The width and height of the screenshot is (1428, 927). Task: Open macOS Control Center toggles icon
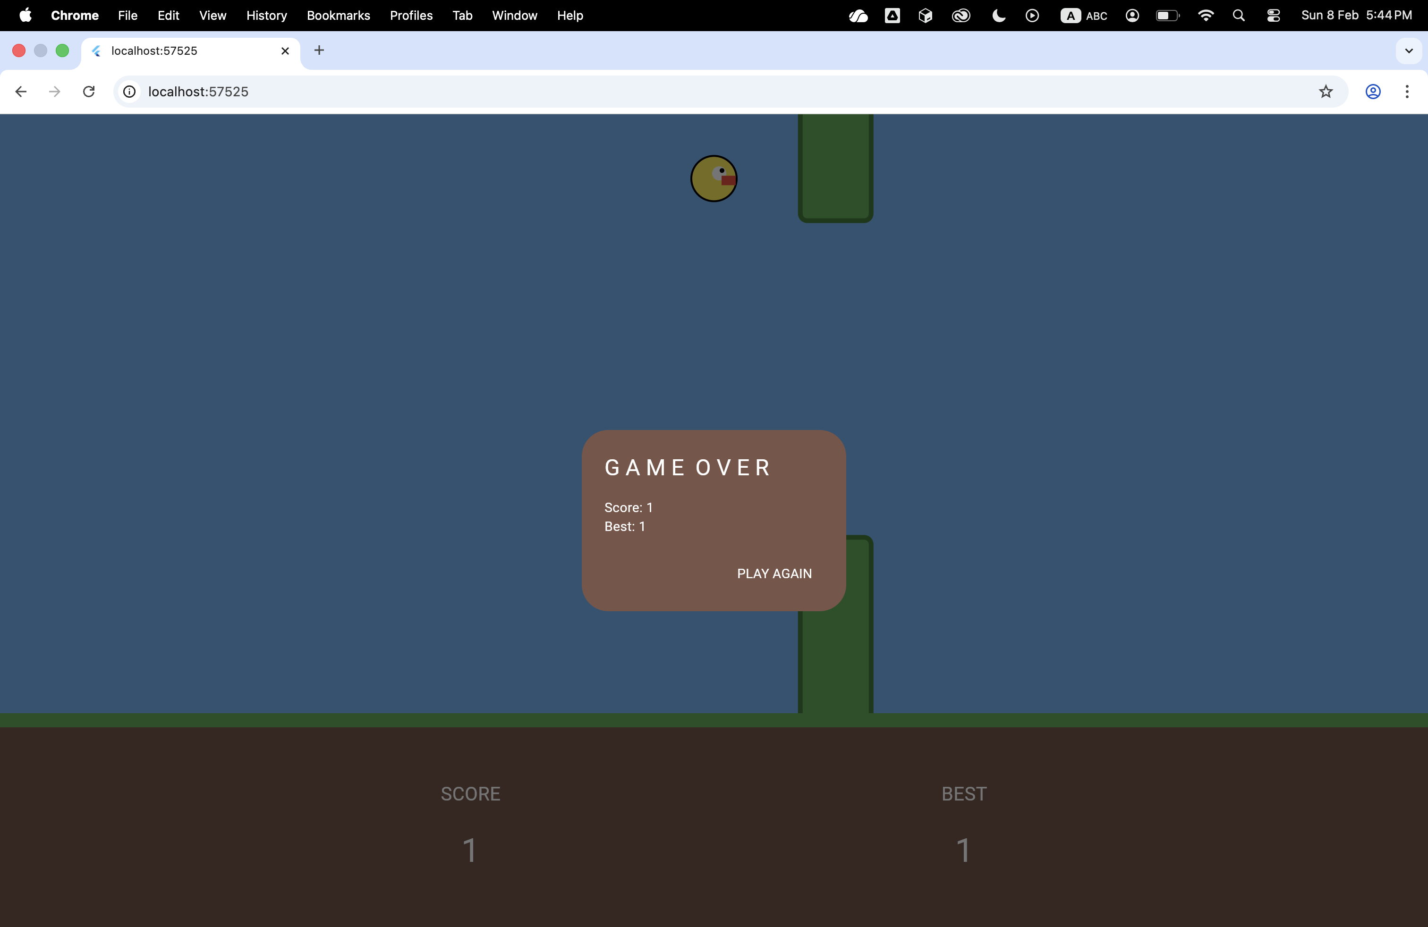pos(1273,16)
